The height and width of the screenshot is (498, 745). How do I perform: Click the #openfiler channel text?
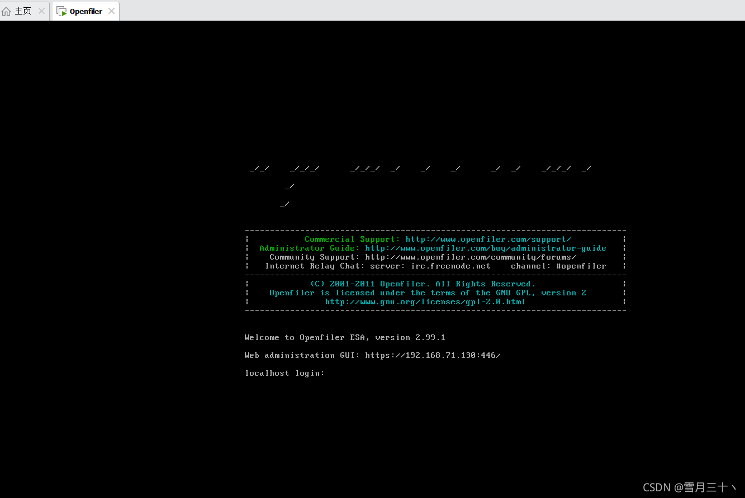click(x=581, y=266)
